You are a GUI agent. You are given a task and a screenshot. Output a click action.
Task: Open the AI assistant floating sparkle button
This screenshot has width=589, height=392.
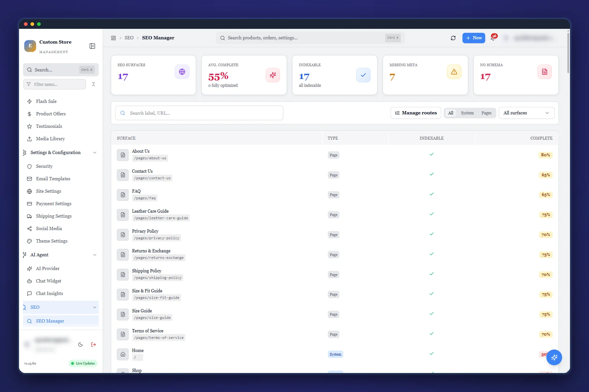(x=554, y=357)
